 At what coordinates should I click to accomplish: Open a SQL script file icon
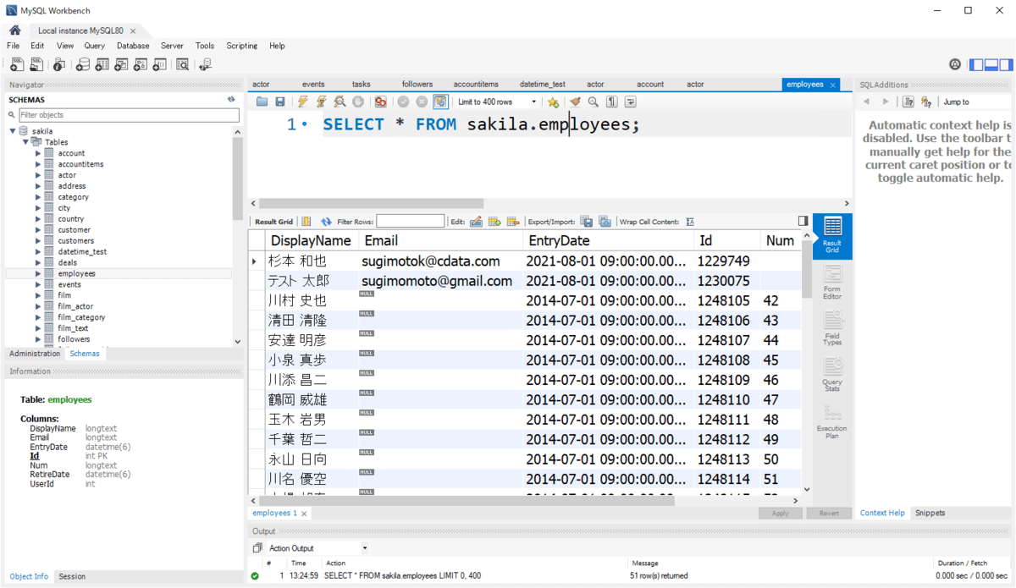coord(36,64)
